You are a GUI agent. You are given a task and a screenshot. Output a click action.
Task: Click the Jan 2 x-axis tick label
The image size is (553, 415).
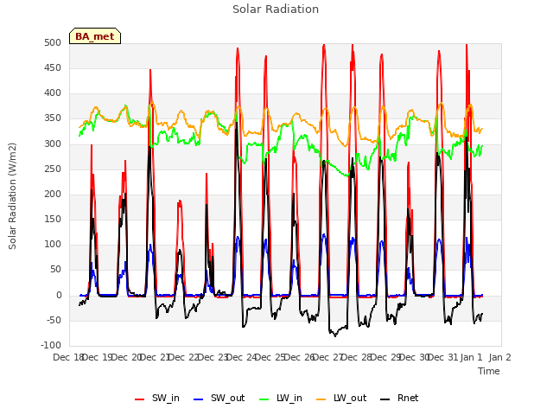tap(500, 357)
